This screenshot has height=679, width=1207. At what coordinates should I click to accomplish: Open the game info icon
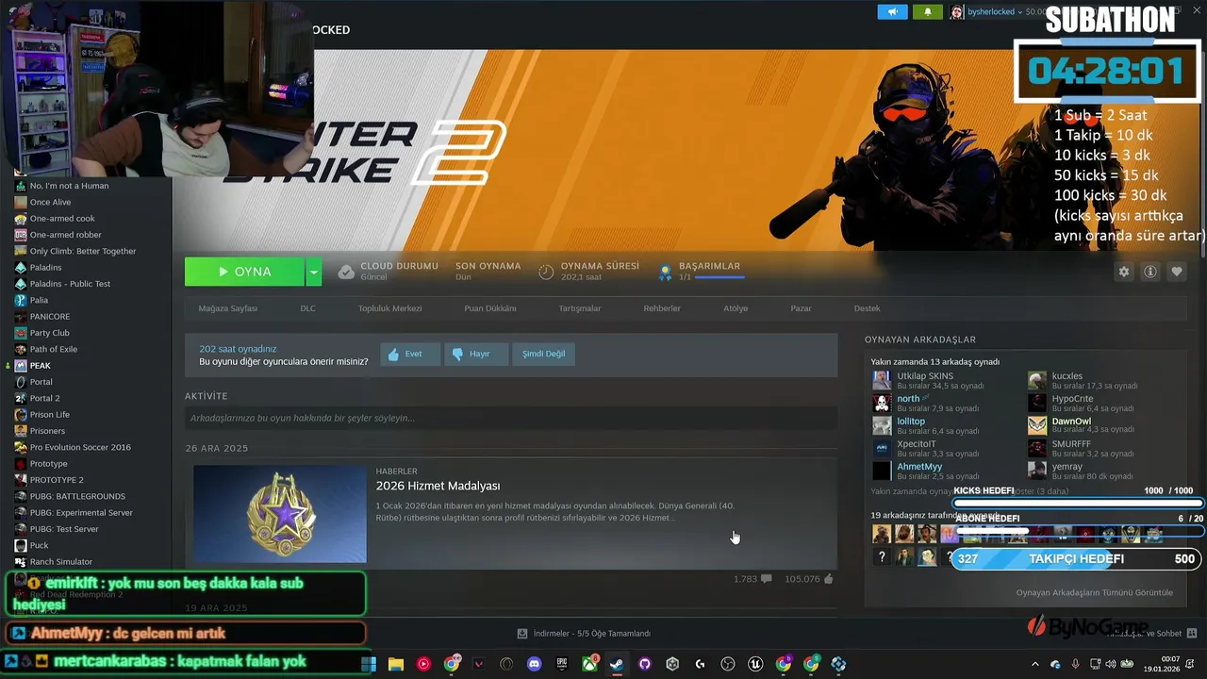click(x=1150, y=272)
